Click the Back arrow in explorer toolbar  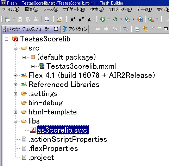tap(98, 29)
